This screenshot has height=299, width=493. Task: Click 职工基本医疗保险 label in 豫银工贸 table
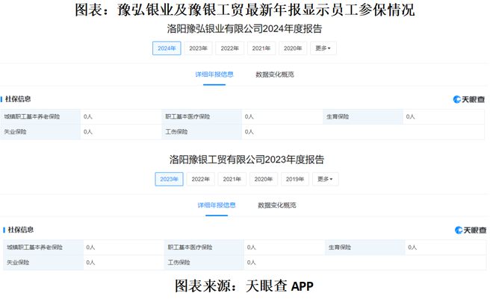pos(190,248)
